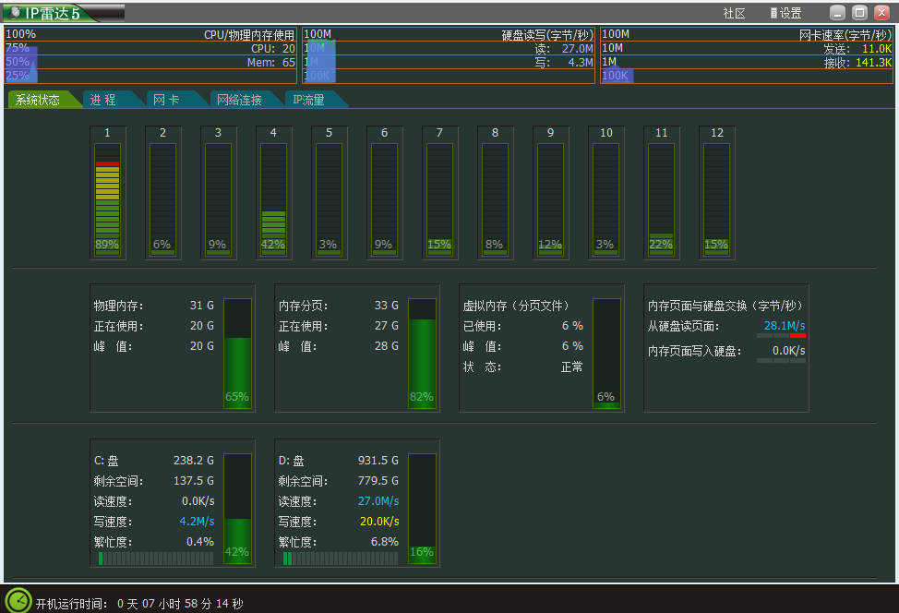Screen dimensions: 899x613
Task: Click CPU core 1 usage meter
Action: (107, 199)
